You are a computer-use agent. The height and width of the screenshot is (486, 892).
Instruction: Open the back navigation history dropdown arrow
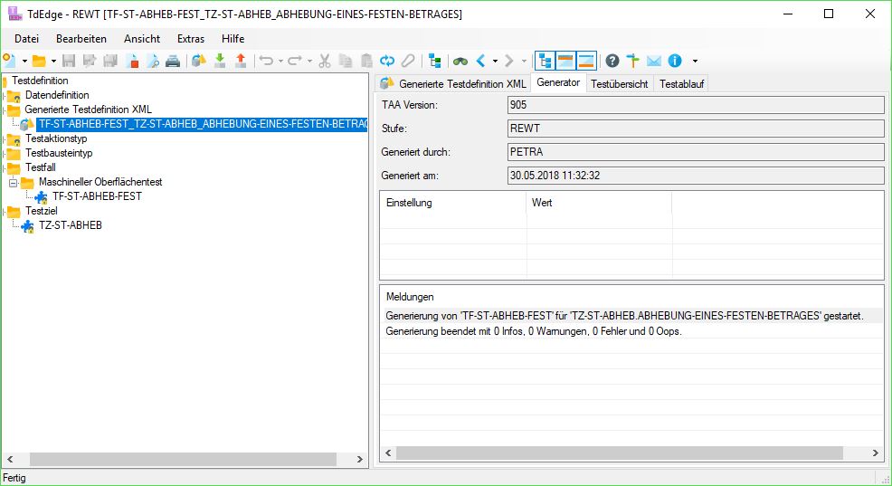tap(495, 61)
